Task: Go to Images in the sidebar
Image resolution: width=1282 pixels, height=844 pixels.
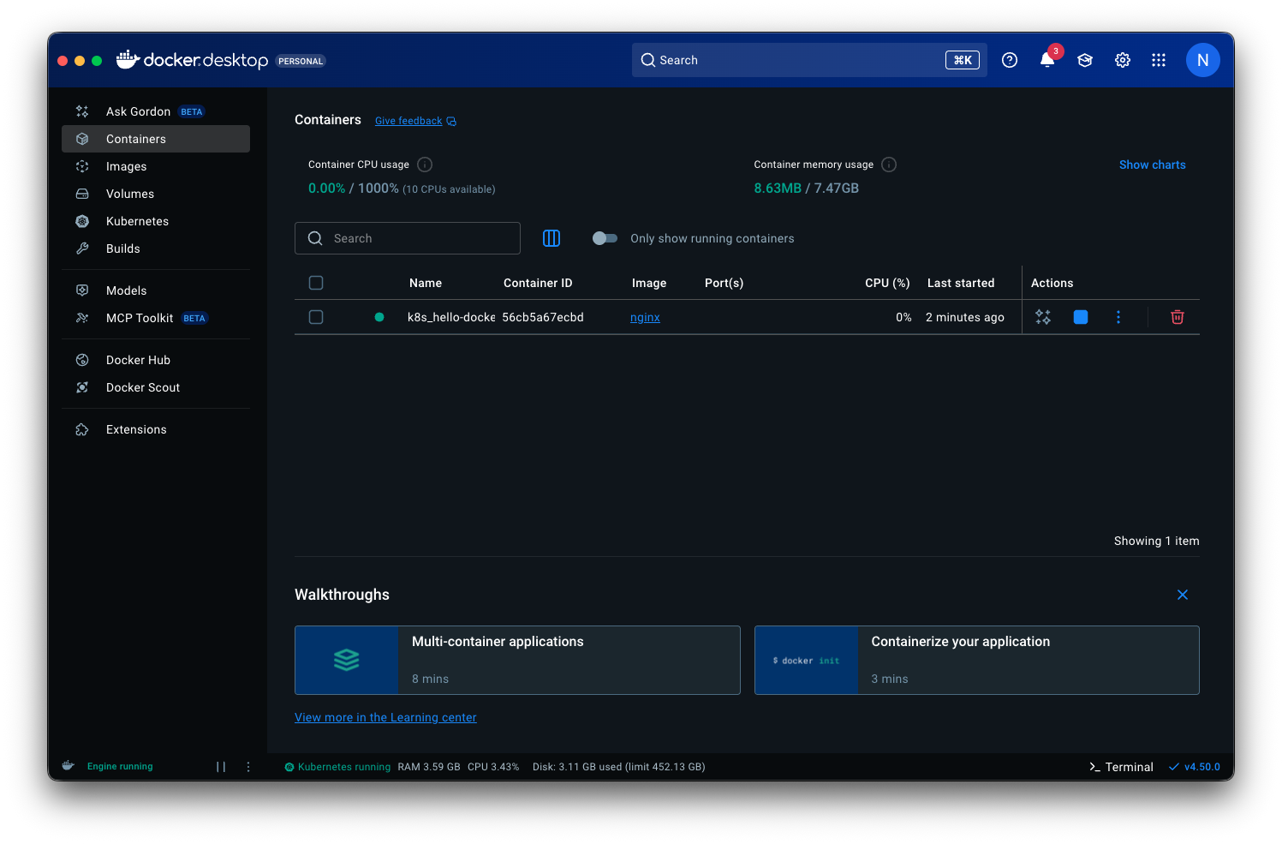Action: click(155, 166)
